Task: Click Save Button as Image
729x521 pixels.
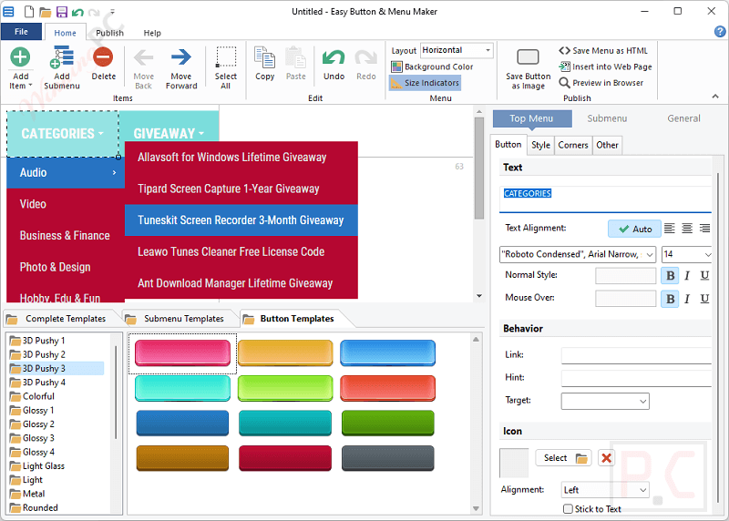Action: coord(529,68)
